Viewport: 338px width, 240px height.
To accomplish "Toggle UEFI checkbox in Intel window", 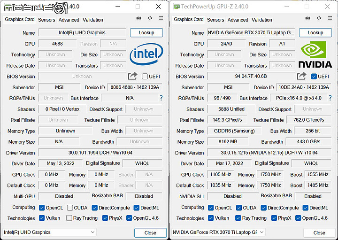I will pos(145,77).
